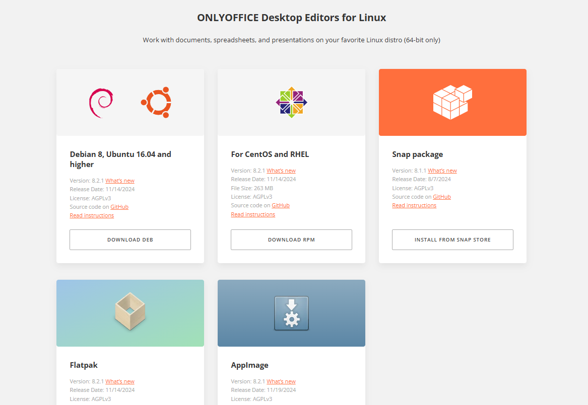Click the page heading ONLYOFFICE Desktop Editors for Linux
This screenshot has height=405, width=588.
[291, 18]
